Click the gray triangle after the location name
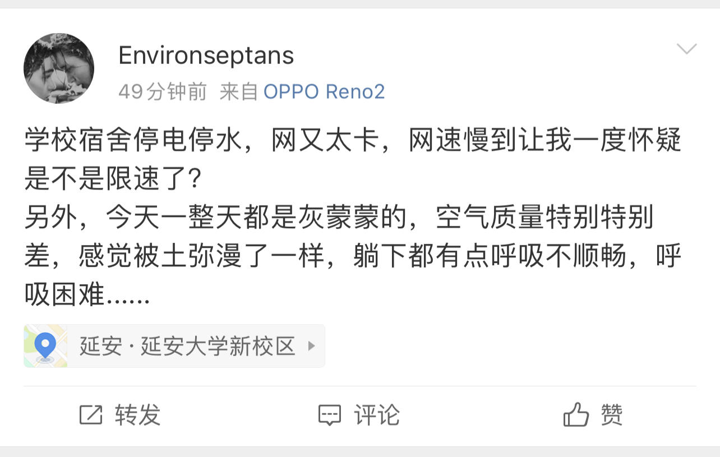 click(x=312, y=346)
